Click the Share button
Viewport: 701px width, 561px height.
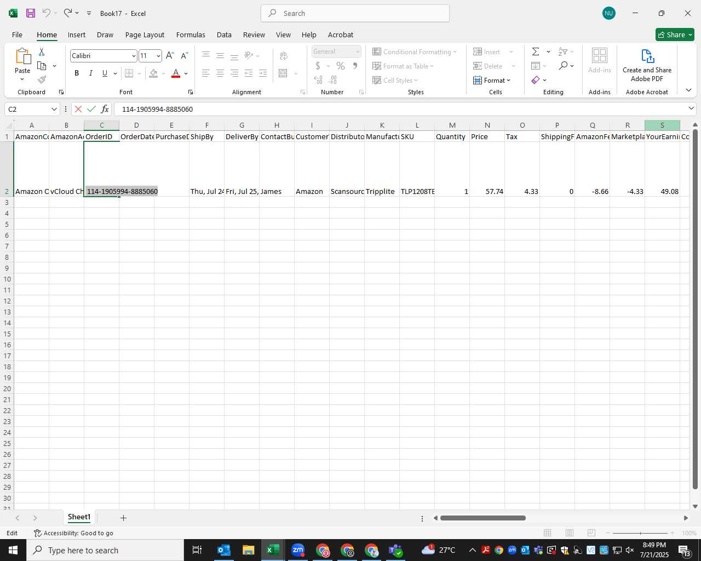point(675,35)
